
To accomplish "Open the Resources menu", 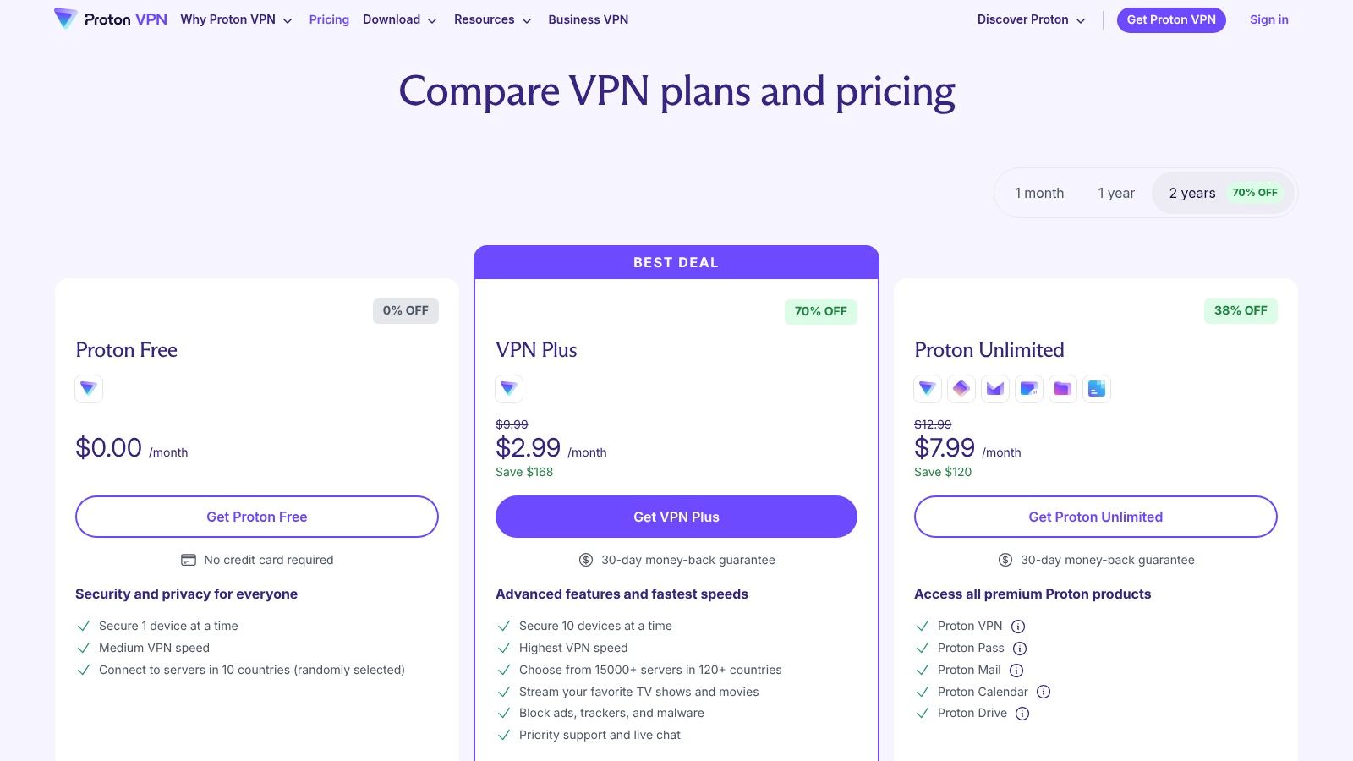I will pyautogui.click(x=491, y=19).
